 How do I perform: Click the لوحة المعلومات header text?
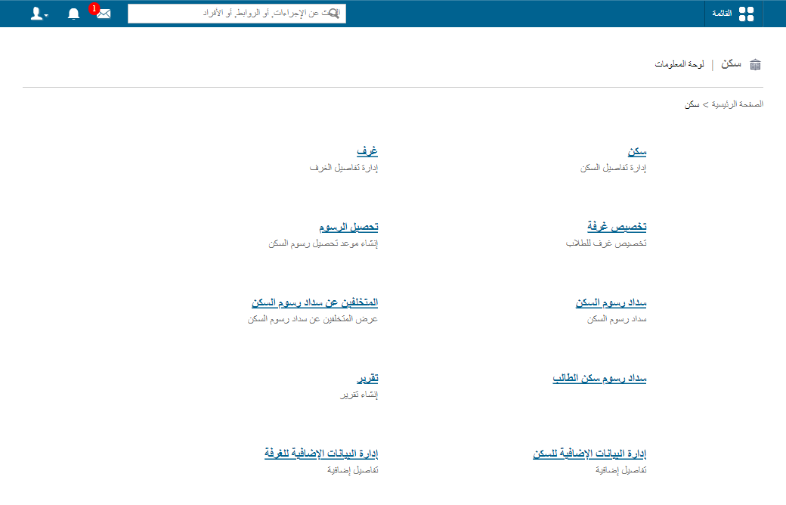[x=679, y=64]
